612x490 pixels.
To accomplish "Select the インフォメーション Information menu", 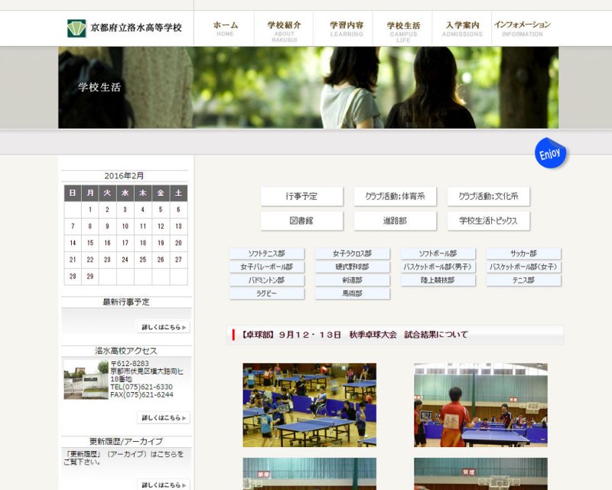I will pyautogui.click(x=522, y=28).
